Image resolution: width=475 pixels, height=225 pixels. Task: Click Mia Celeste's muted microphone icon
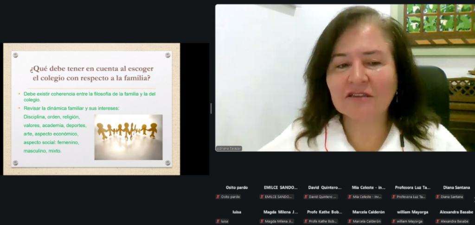350,197
